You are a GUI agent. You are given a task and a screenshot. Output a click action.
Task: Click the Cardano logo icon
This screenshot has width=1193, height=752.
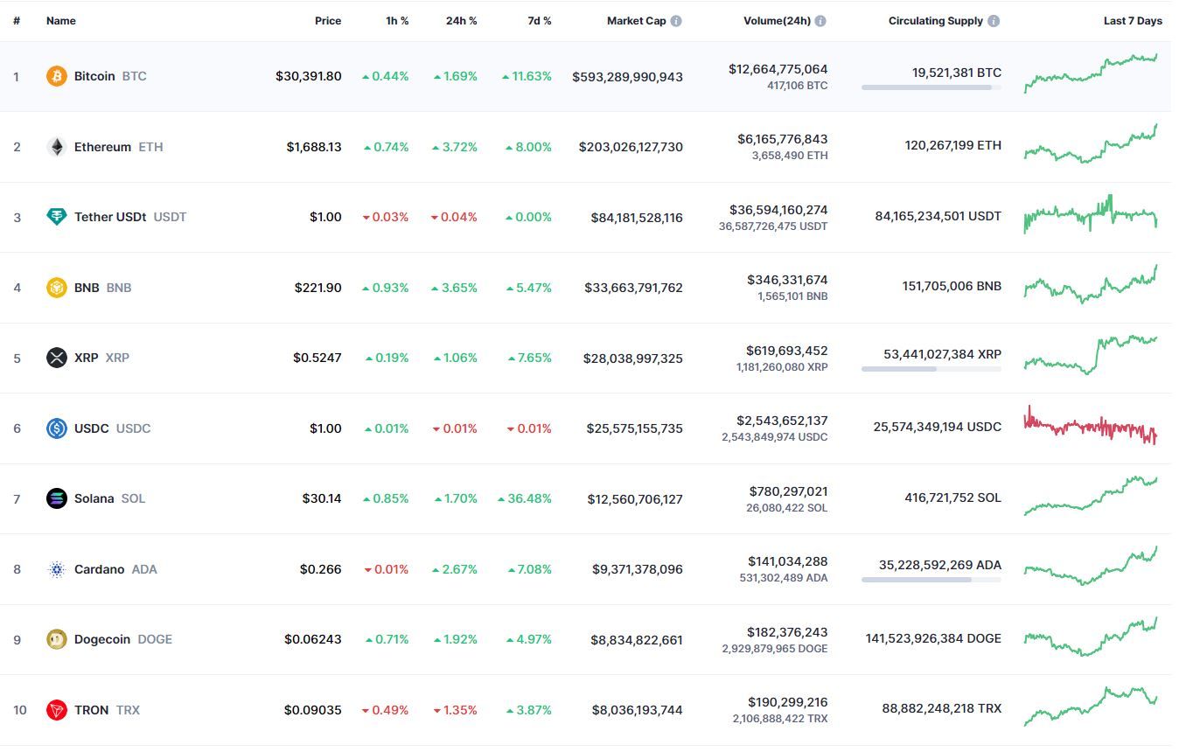[x=57, y=569]
